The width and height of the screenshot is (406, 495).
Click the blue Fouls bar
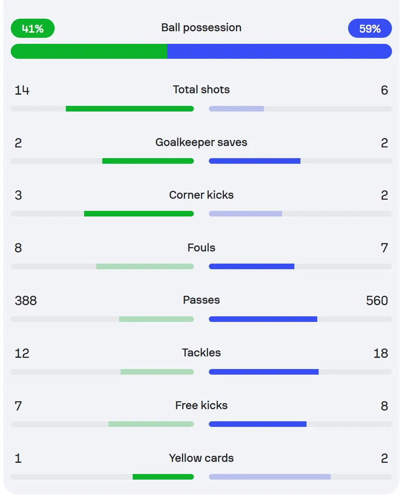click(252, 267)
